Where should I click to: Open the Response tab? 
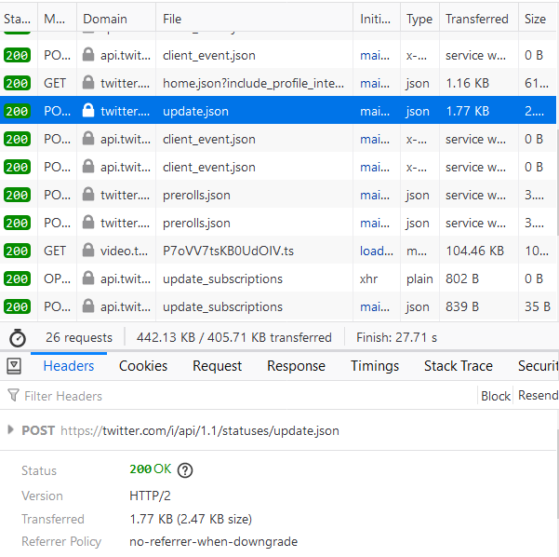tap(296, 366)
